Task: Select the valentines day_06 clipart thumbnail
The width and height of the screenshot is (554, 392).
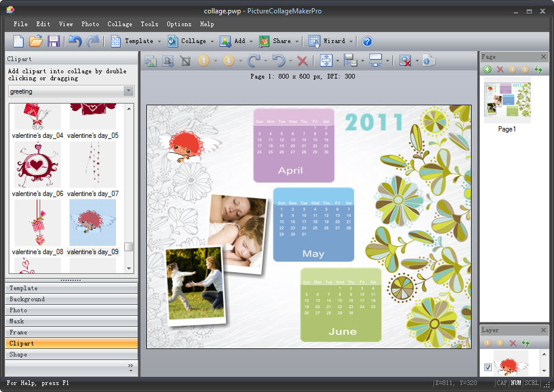Action: 37,165
